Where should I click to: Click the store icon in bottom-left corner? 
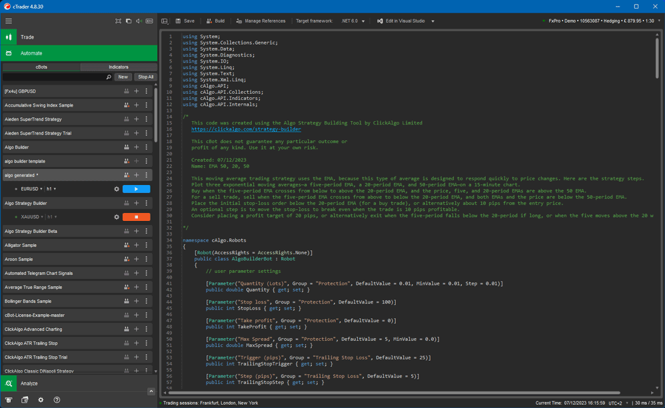[x=9, y=400]
